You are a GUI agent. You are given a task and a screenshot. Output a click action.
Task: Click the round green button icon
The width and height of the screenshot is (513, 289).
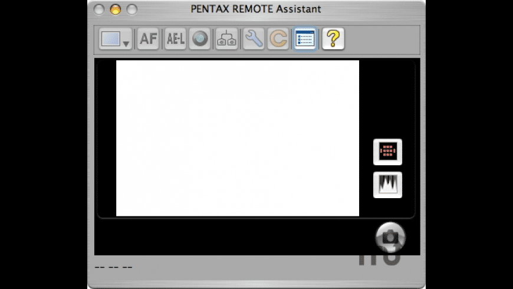(199, 38)
